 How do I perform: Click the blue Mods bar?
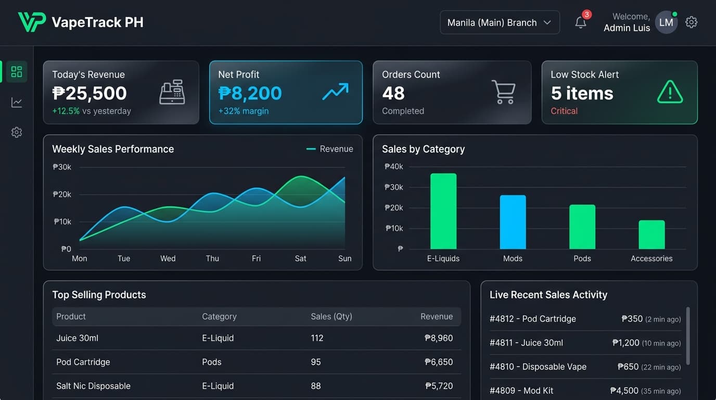click(x=513, y=222)
